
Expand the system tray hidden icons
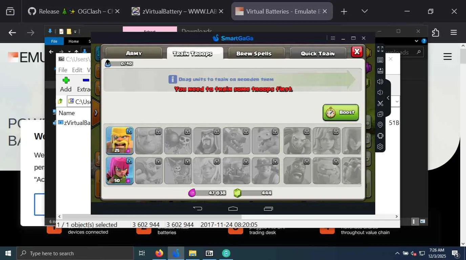397,253
